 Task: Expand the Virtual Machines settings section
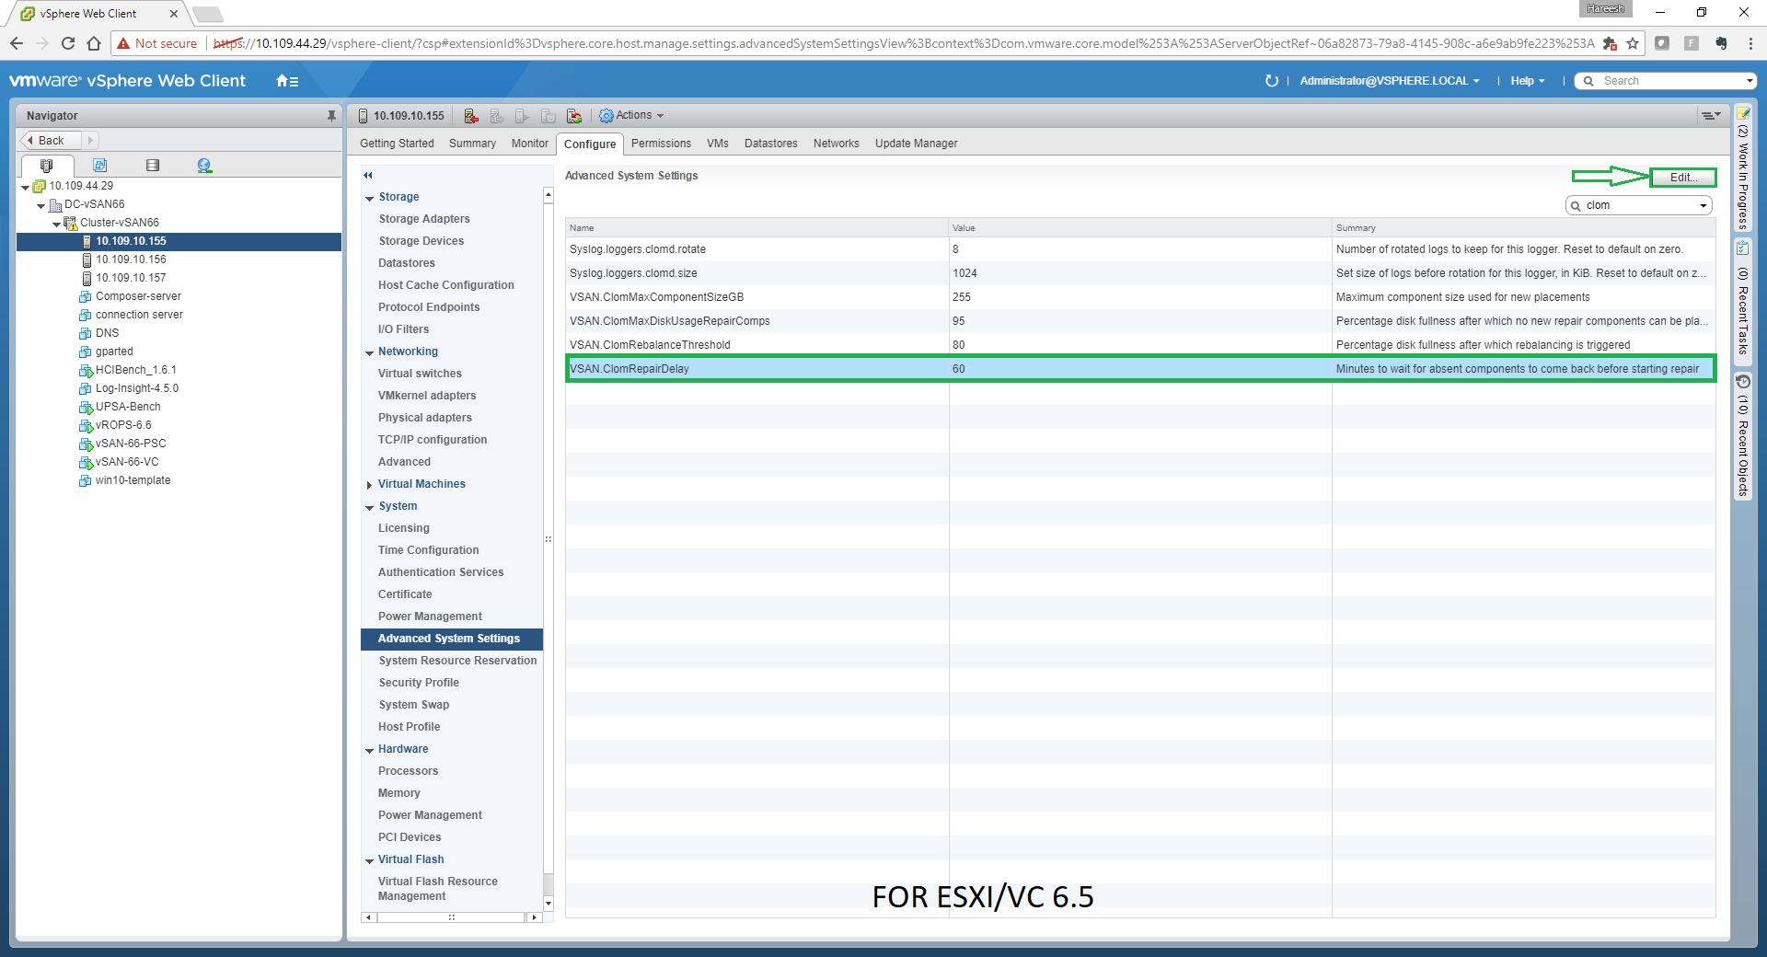[x=370, y=485]
